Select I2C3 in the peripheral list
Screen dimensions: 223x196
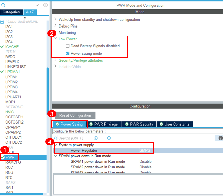coord(9,37)
